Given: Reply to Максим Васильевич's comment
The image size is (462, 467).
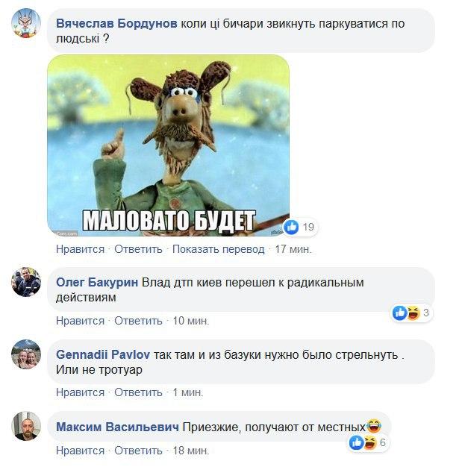Looking at the screenshot, I should (138, 451).
